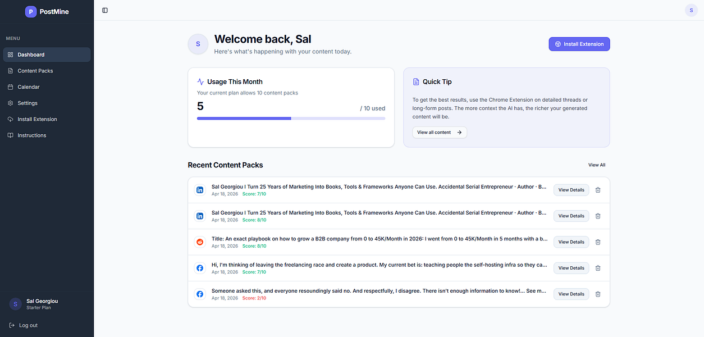Click the Instructions book icon in sidebar
Viewport: 704px width, 337px height.
(x=11, y=135)
